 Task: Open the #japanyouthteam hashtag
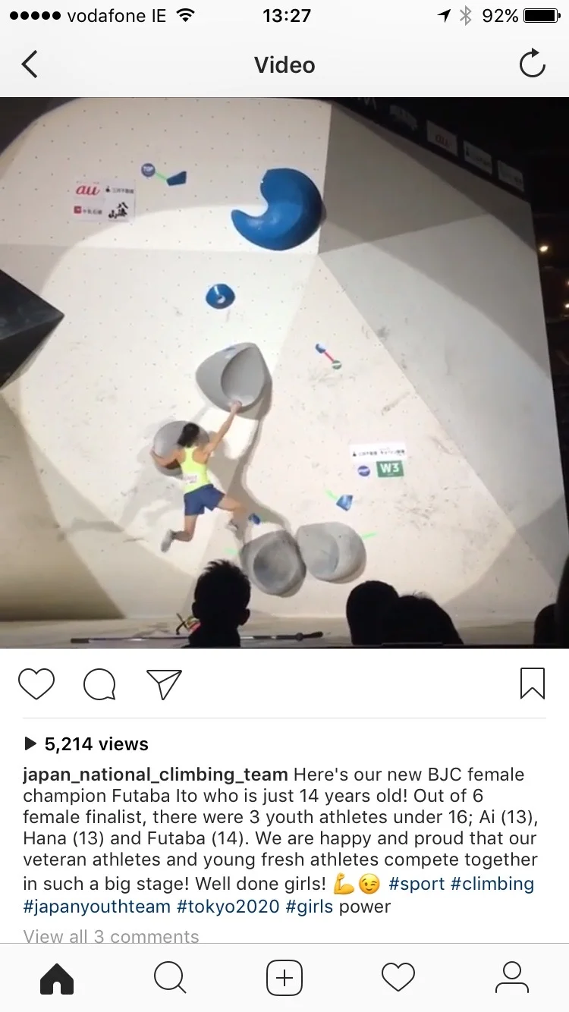[97, 906]
